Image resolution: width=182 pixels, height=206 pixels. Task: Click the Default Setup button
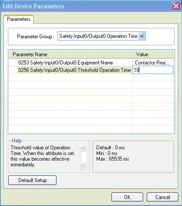pos(32,180)
